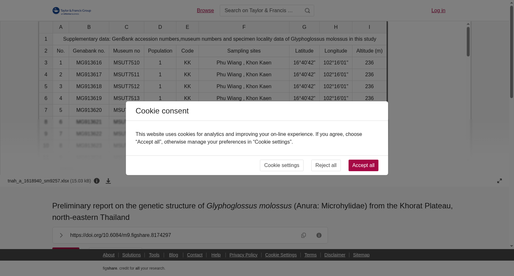Click the Taylor & Francis Group logo
Viewport: 514px width, 276px height.
(72, 11)
